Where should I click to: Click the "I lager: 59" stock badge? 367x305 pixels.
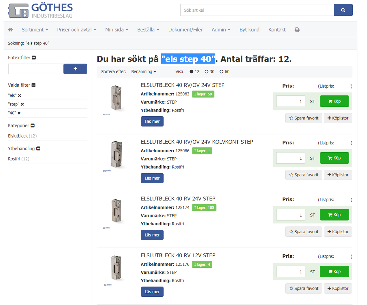point(203,94)
